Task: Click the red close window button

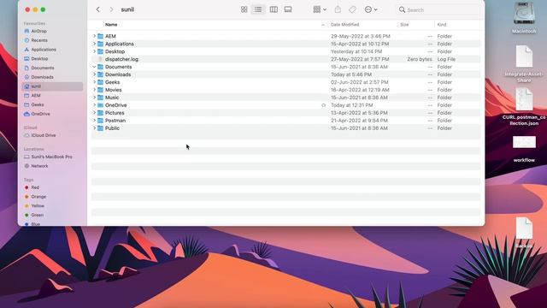Action: tap(27, 9)
